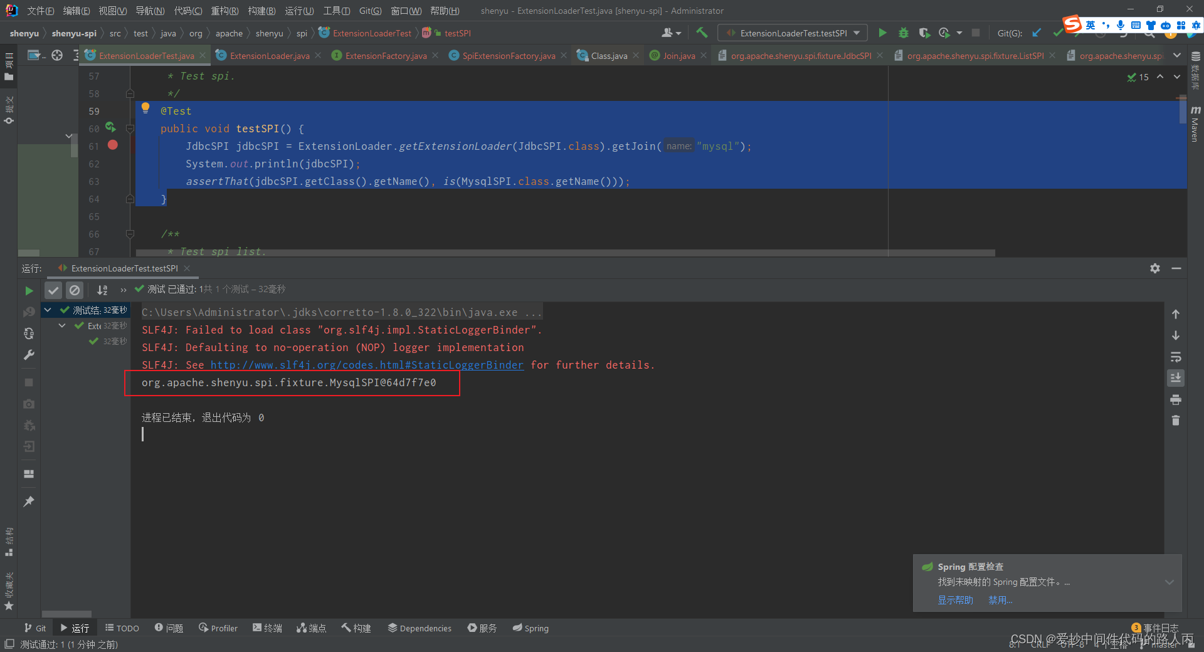Open the run configuration dropdown ExtensionLoaderTest.testSPI
The width and height of the screenshot is (1204, 652).
793,33
